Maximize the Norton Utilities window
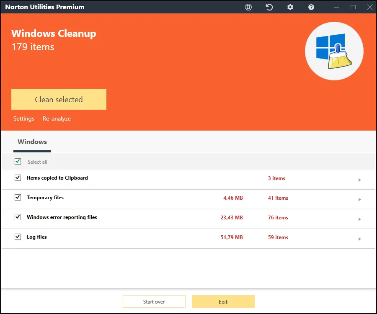The height and width of the screenshot is (314, 377). [x=353, y=7]
